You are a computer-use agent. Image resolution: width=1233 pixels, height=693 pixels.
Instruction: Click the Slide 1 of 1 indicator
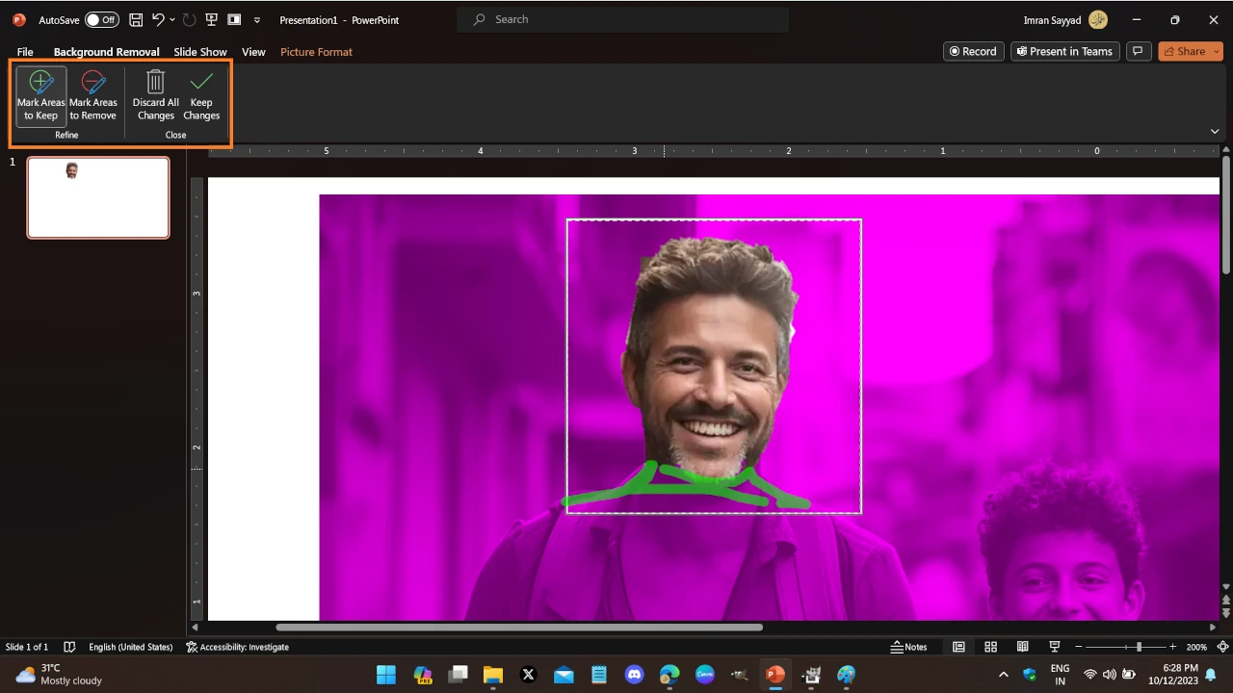[x=27, y=647]
